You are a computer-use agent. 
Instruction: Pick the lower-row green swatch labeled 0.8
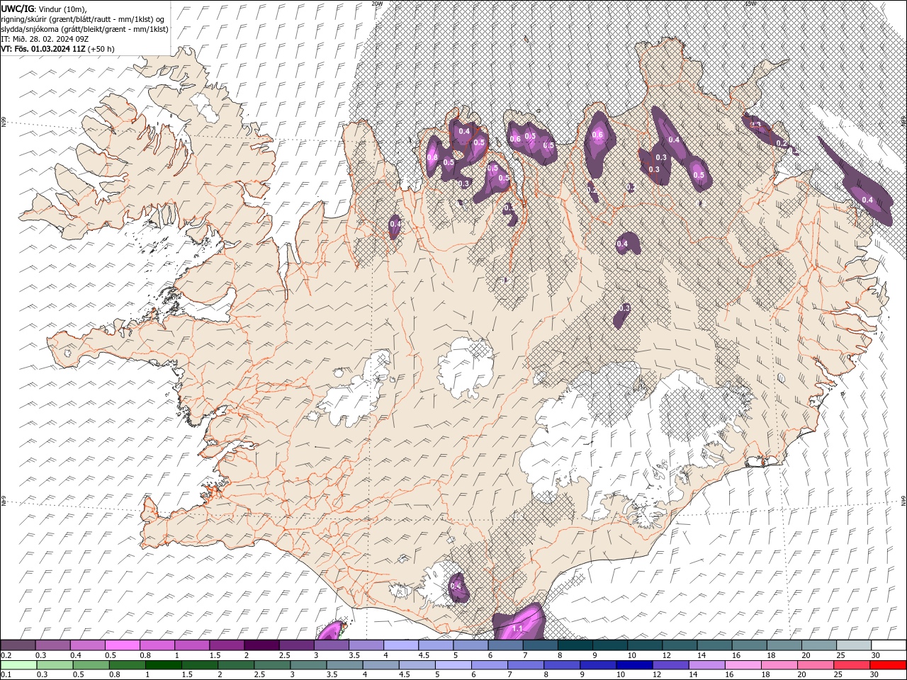(127, 665)
